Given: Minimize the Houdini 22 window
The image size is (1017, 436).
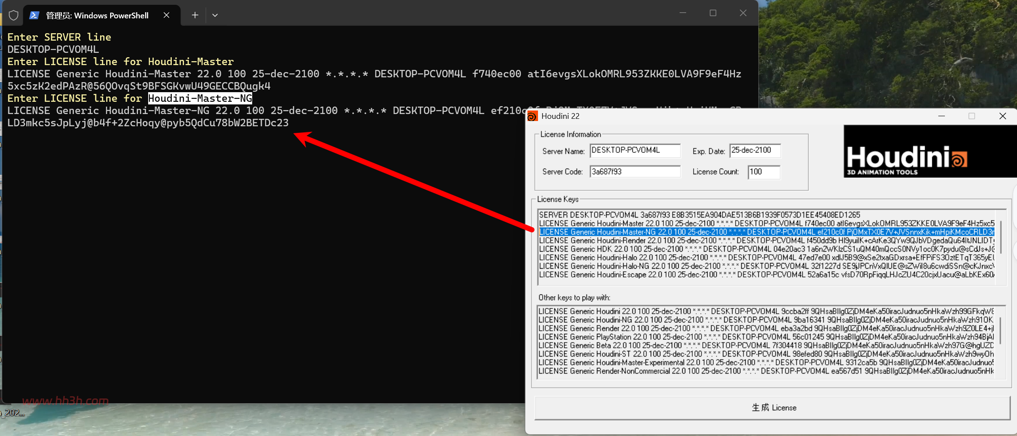Looking at the screenshot, I should click(x=942, y=116).
